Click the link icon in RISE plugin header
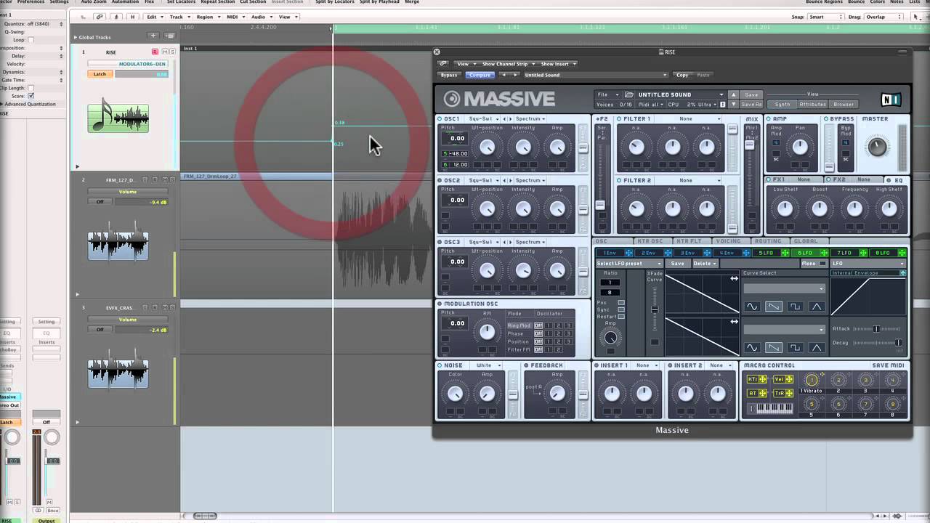Screen dimensions: 930x523 click(442, 64)
